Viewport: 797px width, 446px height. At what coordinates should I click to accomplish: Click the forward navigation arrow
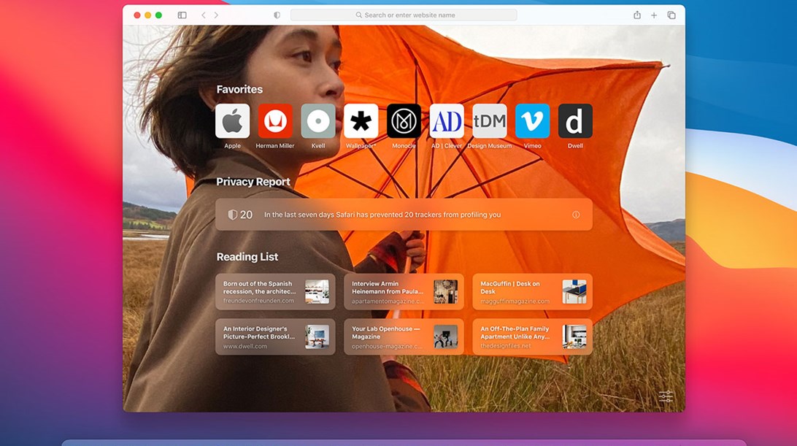[x=216, y=15]
